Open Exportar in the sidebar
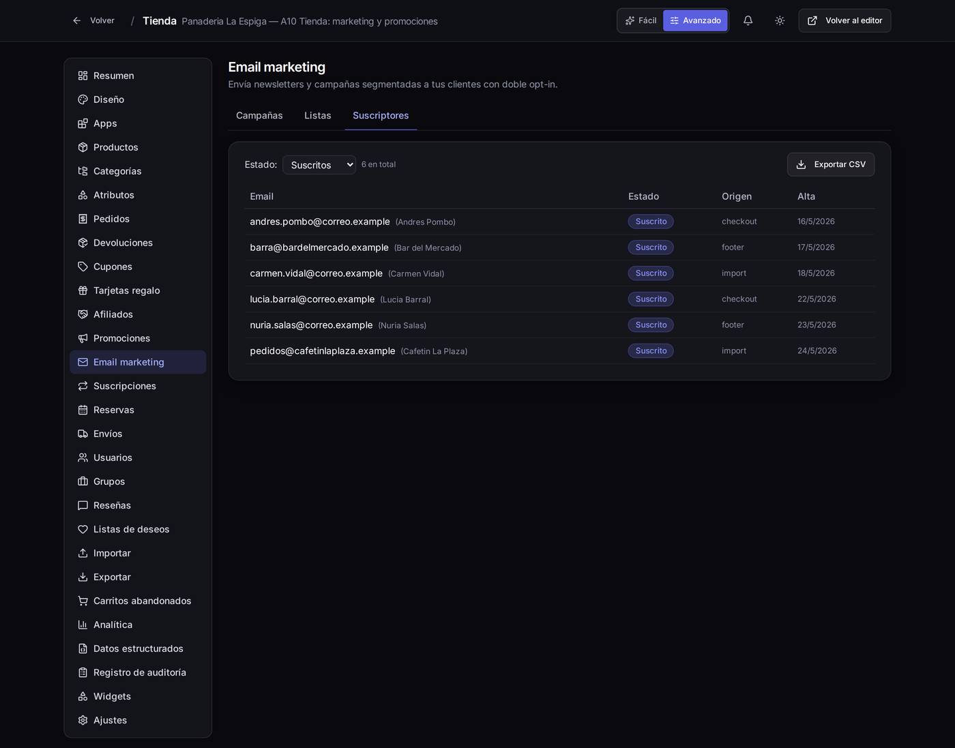Screen dimensions: 955x748 pos(138,577)
